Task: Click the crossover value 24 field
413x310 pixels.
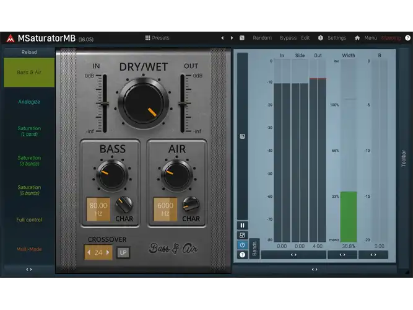Action: tap(98, 252)
